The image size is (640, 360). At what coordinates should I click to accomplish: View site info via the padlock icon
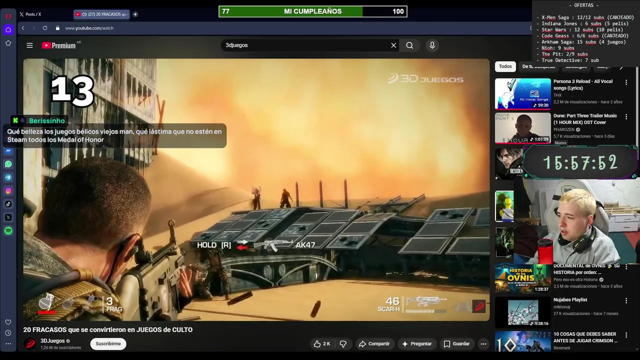(57, 28)
